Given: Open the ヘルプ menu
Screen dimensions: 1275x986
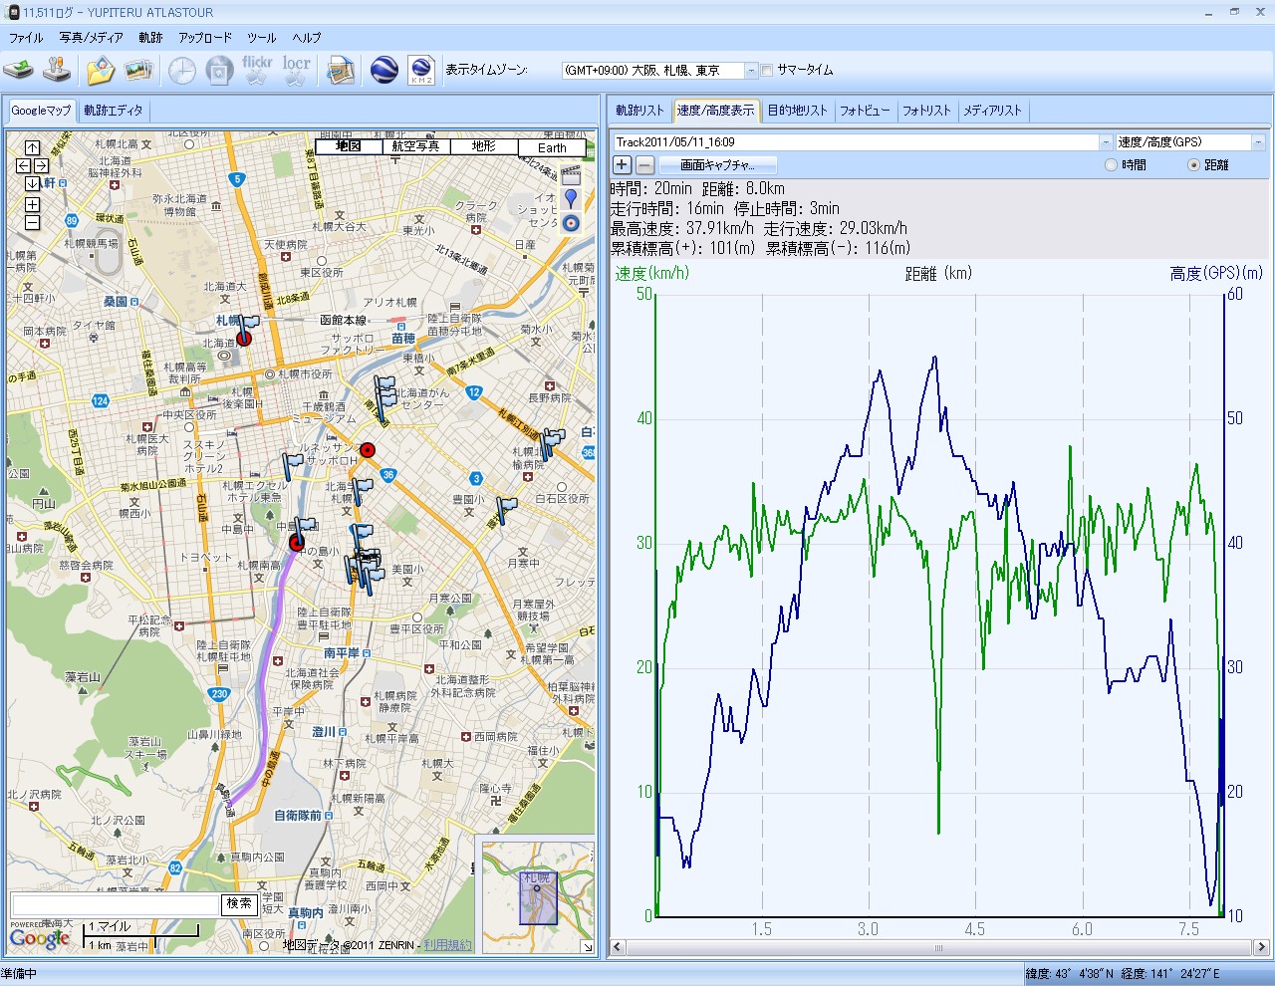Looking at the screenshot, I should pyautogui.click(x=307, y=38).
